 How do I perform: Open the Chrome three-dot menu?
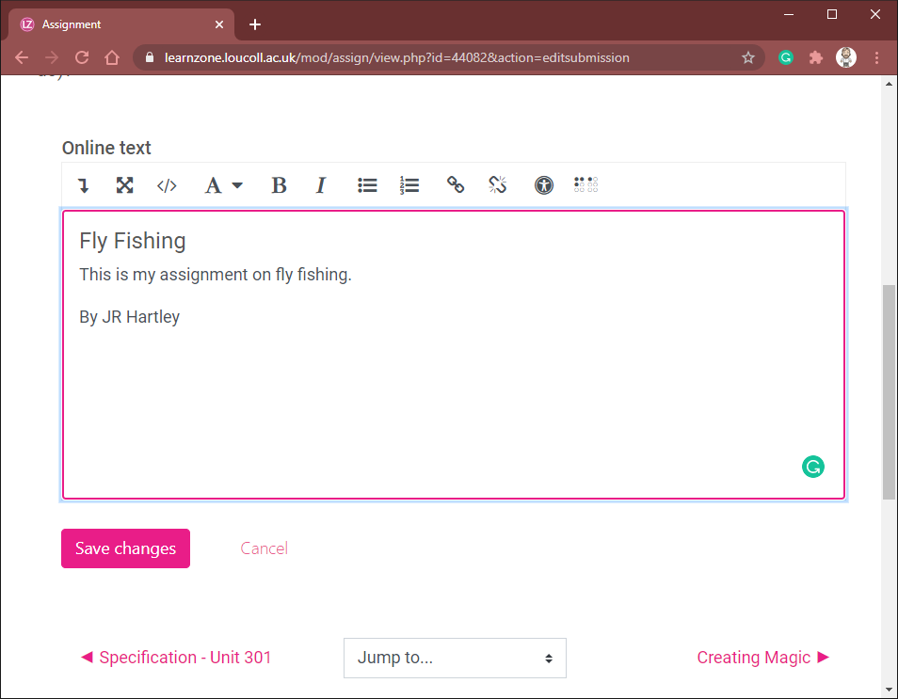[876, 57]
